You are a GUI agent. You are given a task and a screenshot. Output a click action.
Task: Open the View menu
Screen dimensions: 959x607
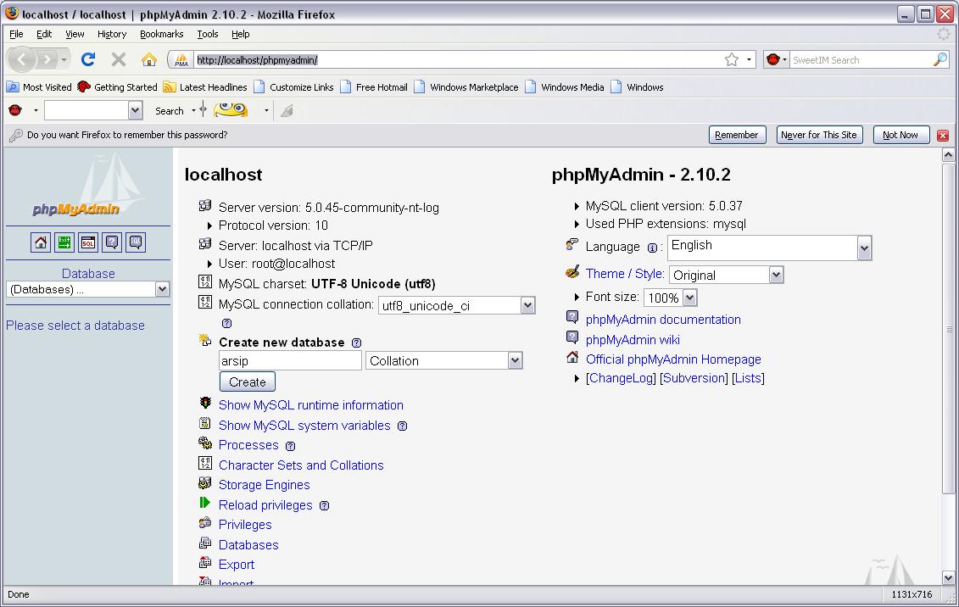coord(75,34)
